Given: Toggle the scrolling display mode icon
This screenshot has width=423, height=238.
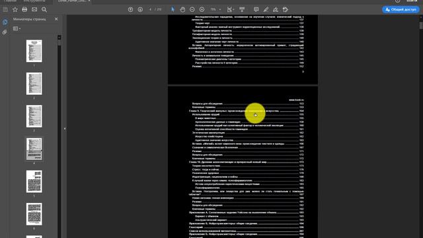Looking at the screenshot, I should (x=242, y=9).
